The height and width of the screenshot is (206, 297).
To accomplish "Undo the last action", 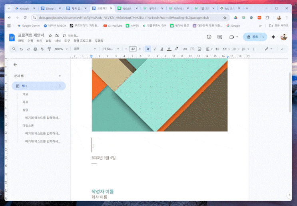I will (22, 49).
